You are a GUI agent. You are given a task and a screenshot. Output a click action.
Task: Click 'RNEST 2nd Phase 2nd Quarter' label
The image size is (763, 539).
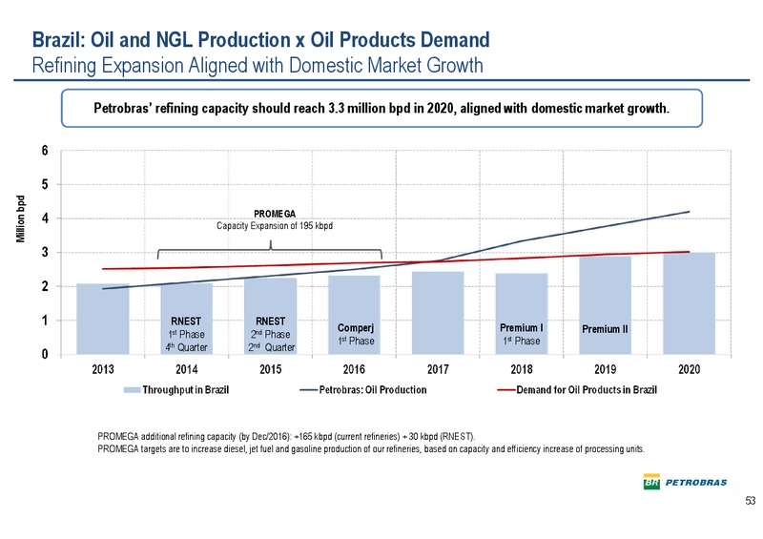[271, 335]
